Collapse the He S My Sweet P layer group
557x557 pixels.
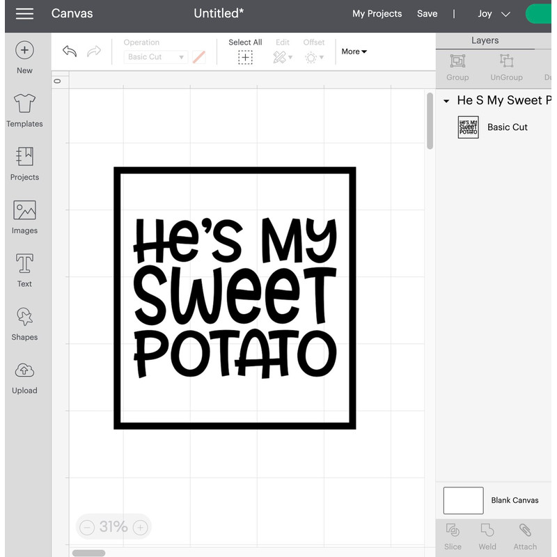tap(446, 100)
